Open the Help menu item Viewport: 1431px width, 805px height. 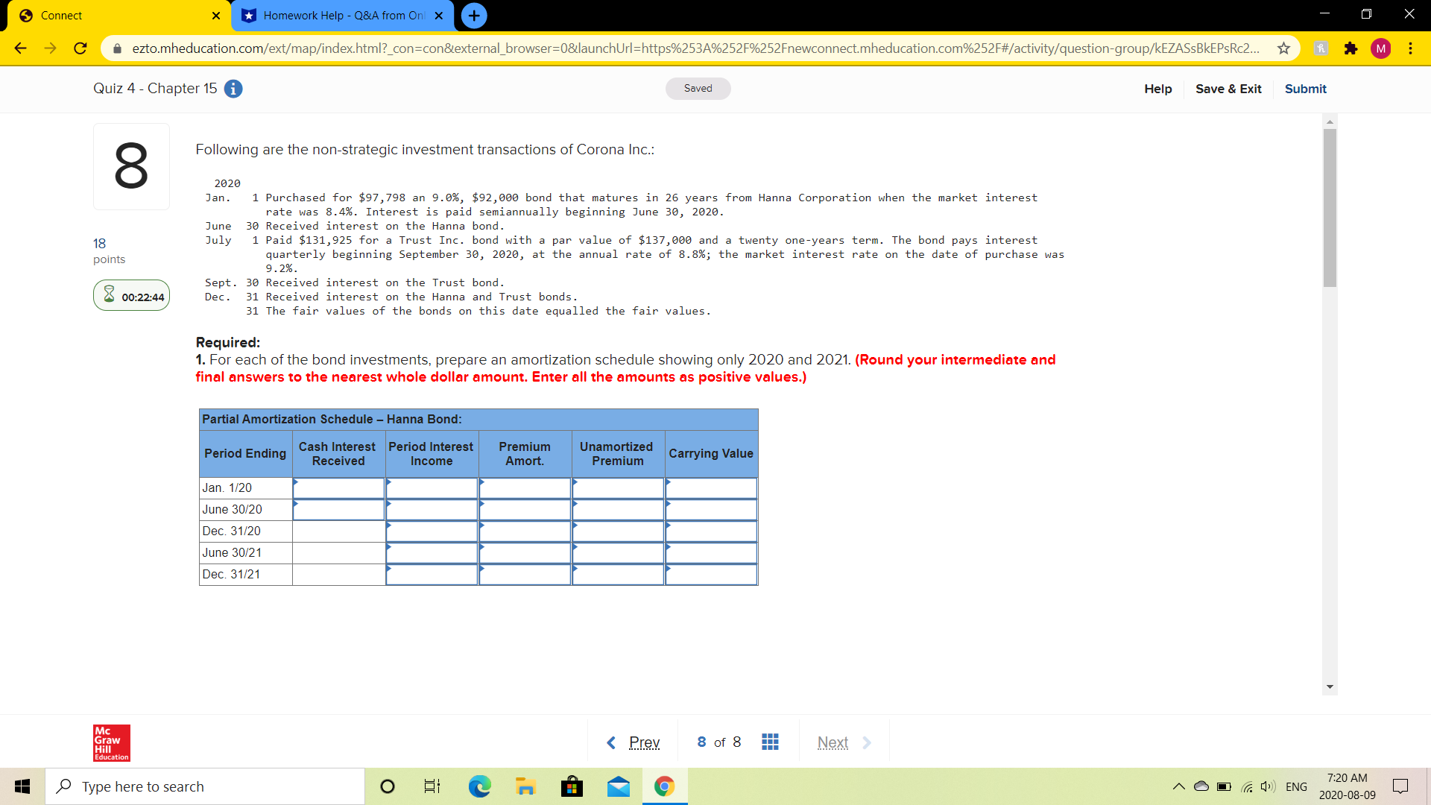point(1157,89)
